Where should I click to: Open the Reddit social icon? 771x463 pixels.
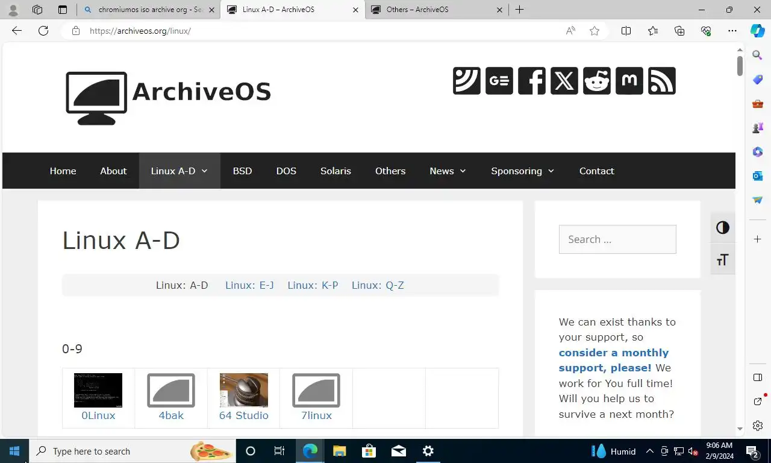coord(597,81)
